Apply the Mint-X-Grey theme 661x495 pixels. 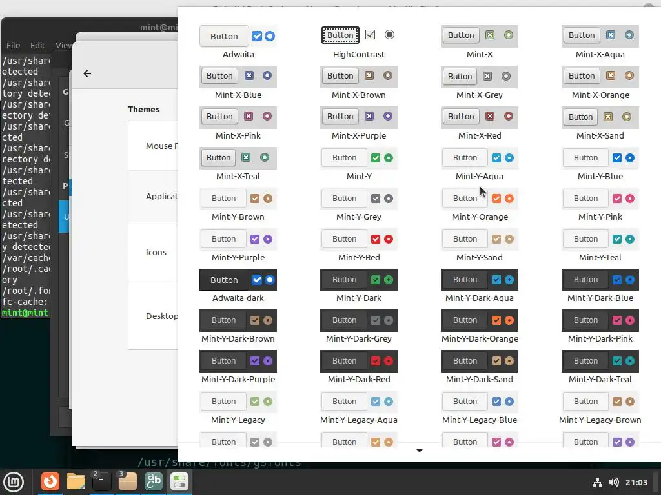coord(480,83)
